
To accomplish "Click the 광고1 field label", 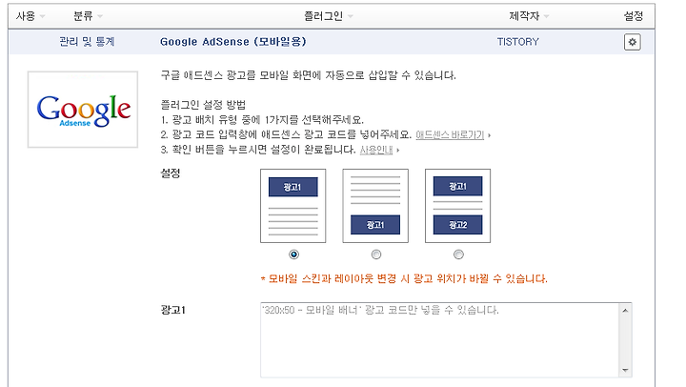I will pos(173,311).
